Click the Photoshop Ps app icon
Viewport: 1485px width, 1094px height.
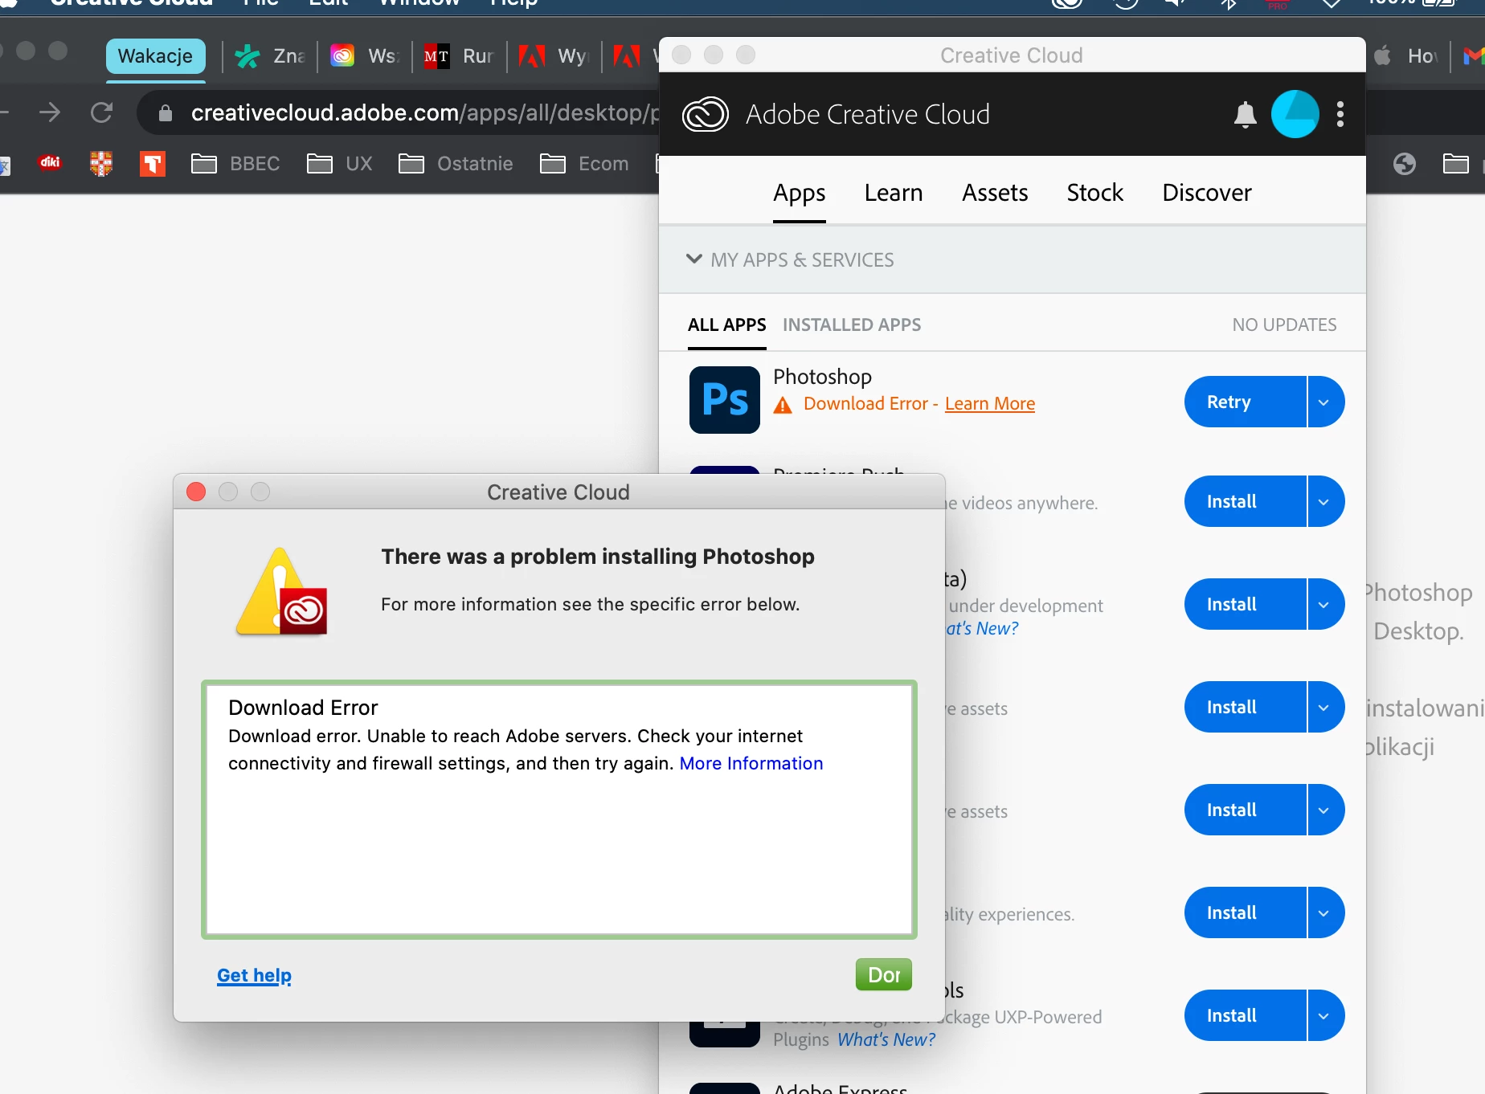724,399
